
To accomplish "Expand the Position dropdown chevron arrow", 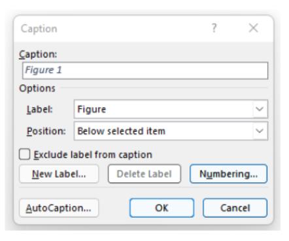I will tap(260, 131).
